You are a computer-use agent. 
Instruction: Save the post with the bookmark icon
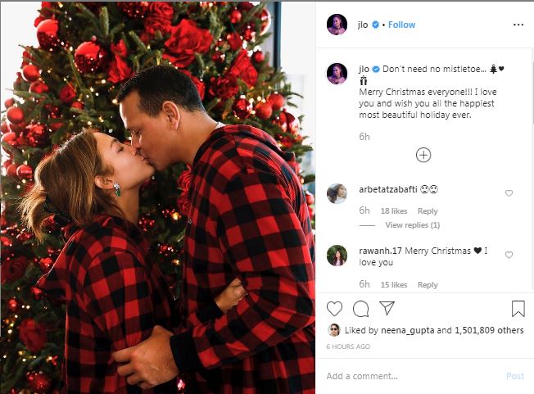tap(518, 309)
